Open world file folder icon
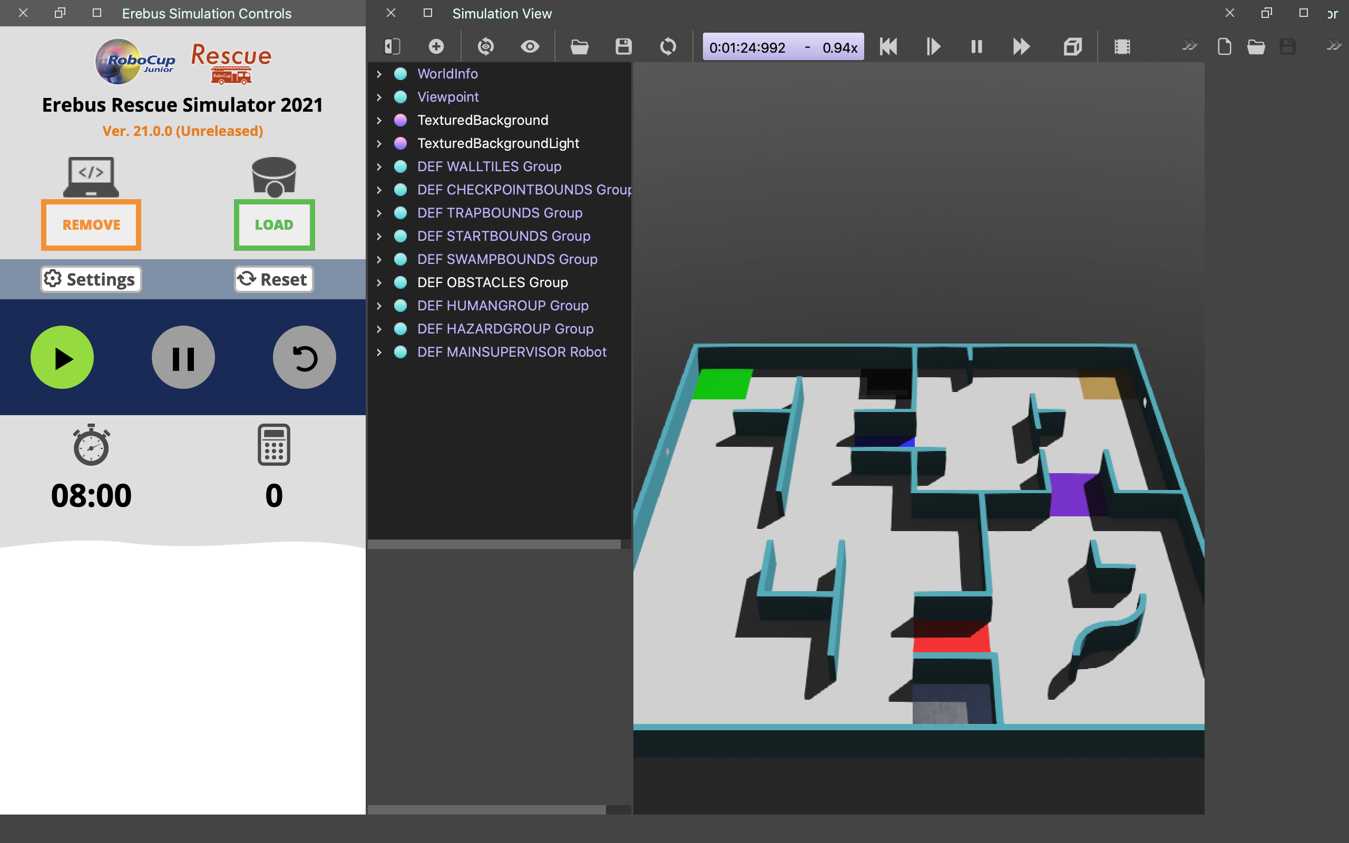The image size is (1349, 843). 579,46
